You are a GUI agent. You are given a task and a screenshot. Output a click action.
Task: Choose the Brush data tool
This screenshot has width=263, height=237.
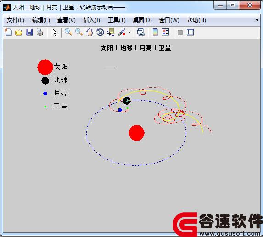122,32
